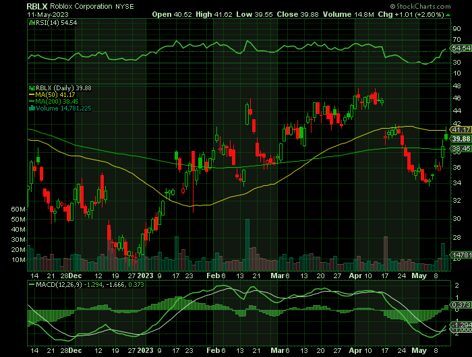Click the MACD(12,26,9) indicator label
472x357 pixels.
(x=59, y=284)
